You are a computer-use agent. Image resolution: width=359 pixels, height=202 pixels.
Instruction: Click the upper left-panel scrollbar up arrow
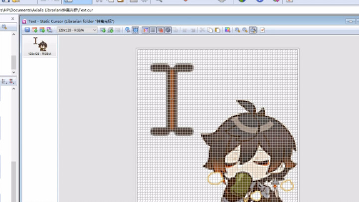pos(13,34)
